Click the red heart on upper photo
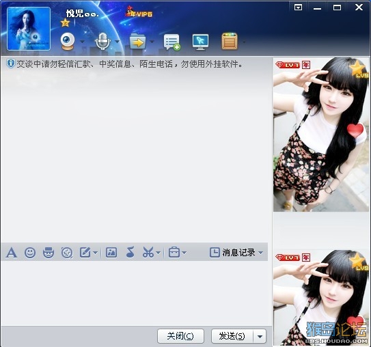 click(355, 130)
